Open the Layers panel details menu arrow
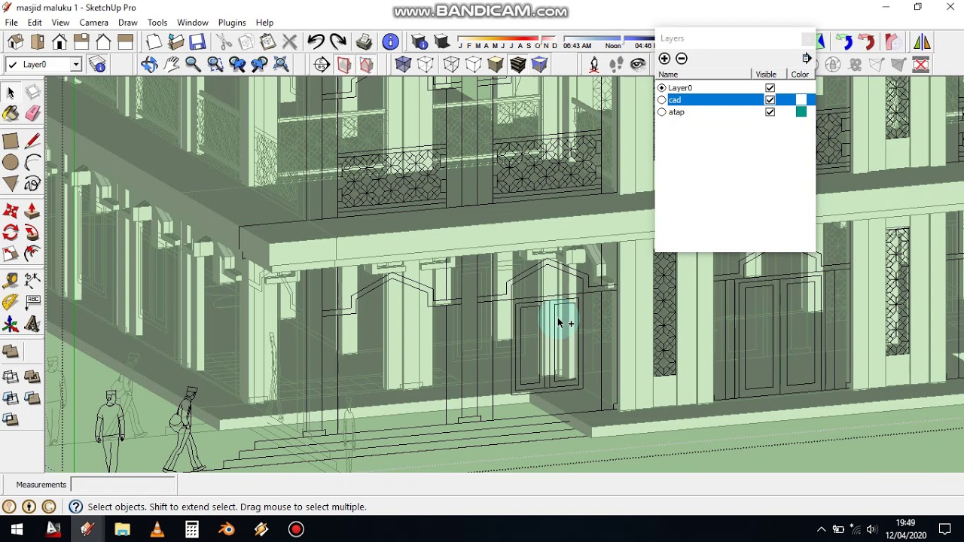The width and height of the screenshot is (964, 542). [x=806, y=59]
